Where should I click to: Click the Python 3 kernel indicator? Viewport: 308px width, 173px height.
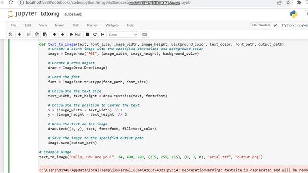coord(295,25)
